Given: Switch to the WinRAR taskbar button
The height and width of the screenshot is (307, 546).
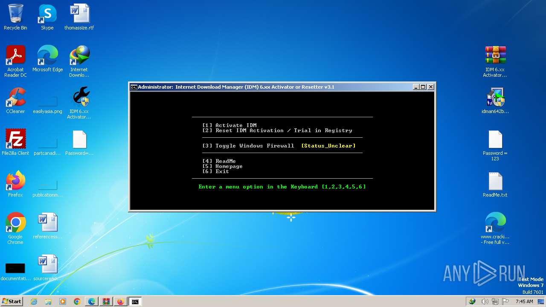Looking at the screenshot, I should click(106, 301).
